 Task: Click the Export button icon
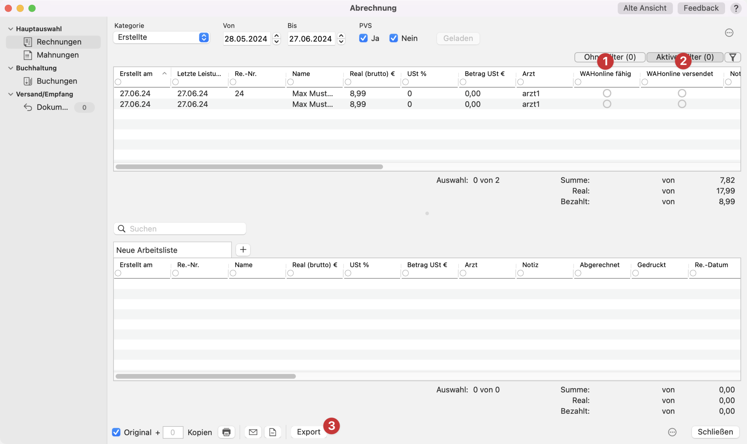[x=308, y=432]
